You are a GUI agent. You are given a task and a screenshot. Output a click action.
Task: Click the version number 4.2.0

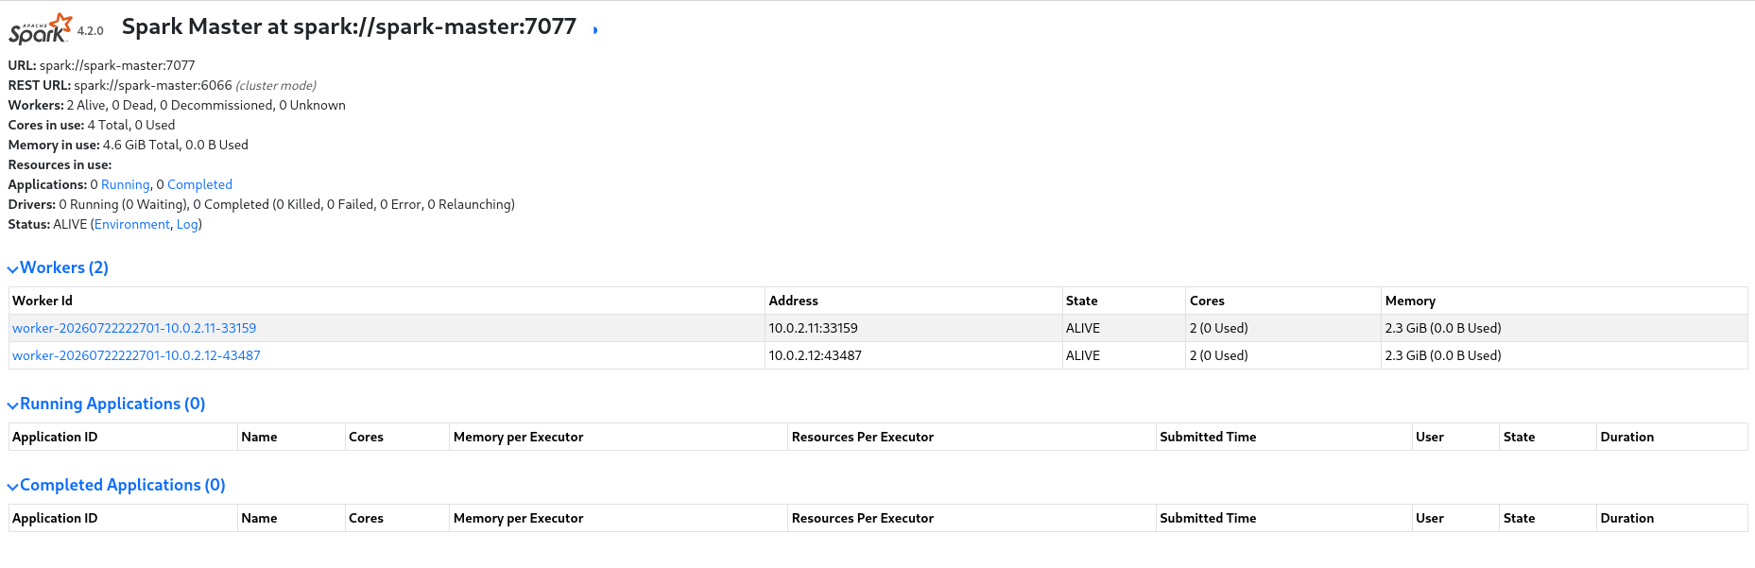(x=91, y=31)
